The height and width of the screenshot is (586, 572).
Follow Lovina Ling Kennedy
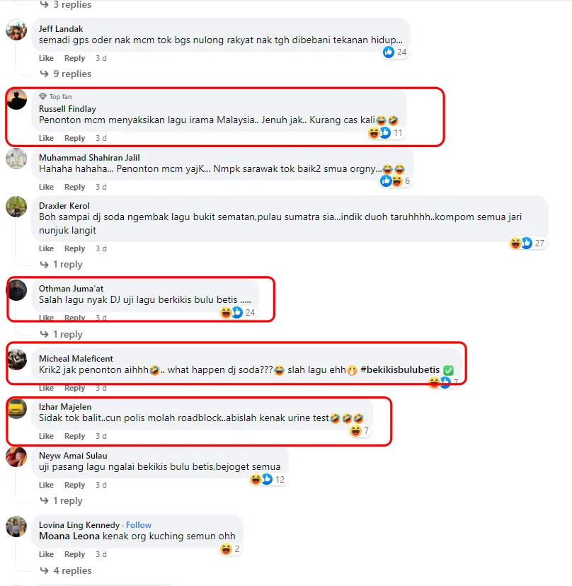pos(139,525)
